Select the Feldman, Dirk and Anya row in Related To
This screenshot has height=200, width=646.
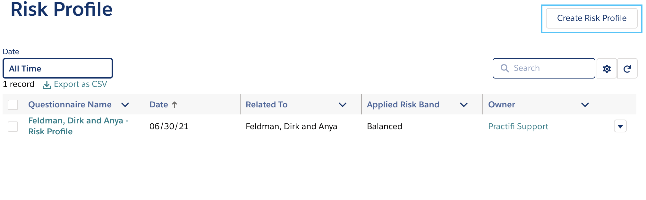pos(291,126)
